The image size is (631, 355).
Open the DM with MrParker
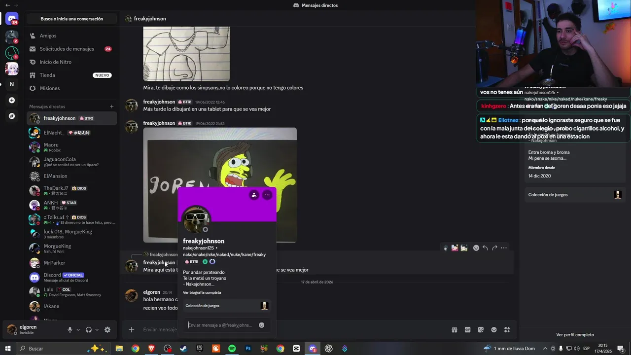pos(71,263)
